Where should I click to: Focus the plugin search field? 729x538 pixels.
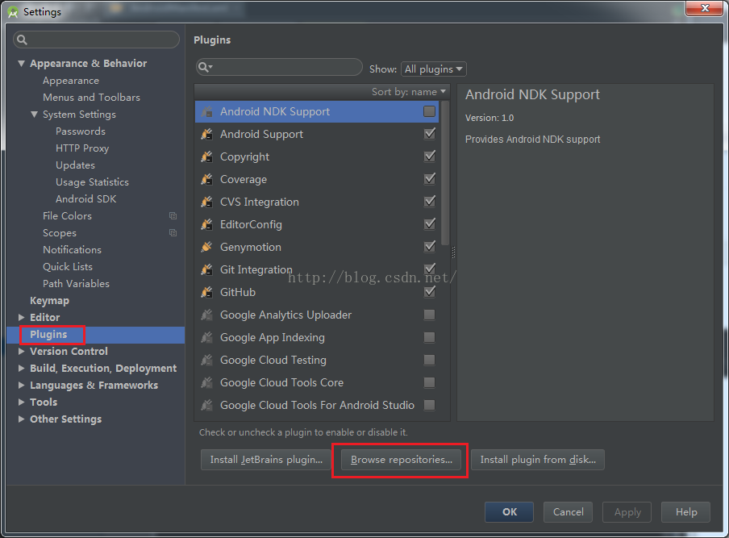pos(279,68)
